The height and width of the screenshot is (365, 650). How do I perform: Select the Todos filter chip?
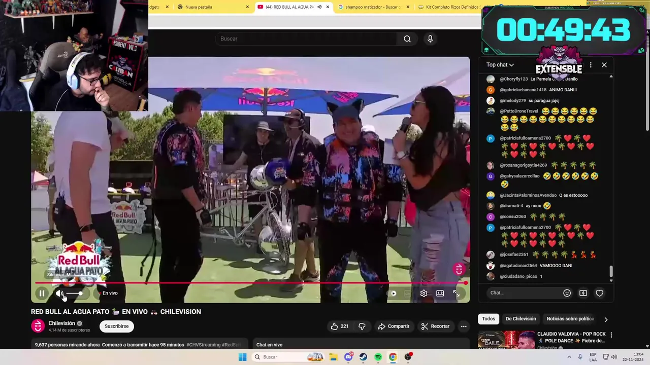coord(489,319)
